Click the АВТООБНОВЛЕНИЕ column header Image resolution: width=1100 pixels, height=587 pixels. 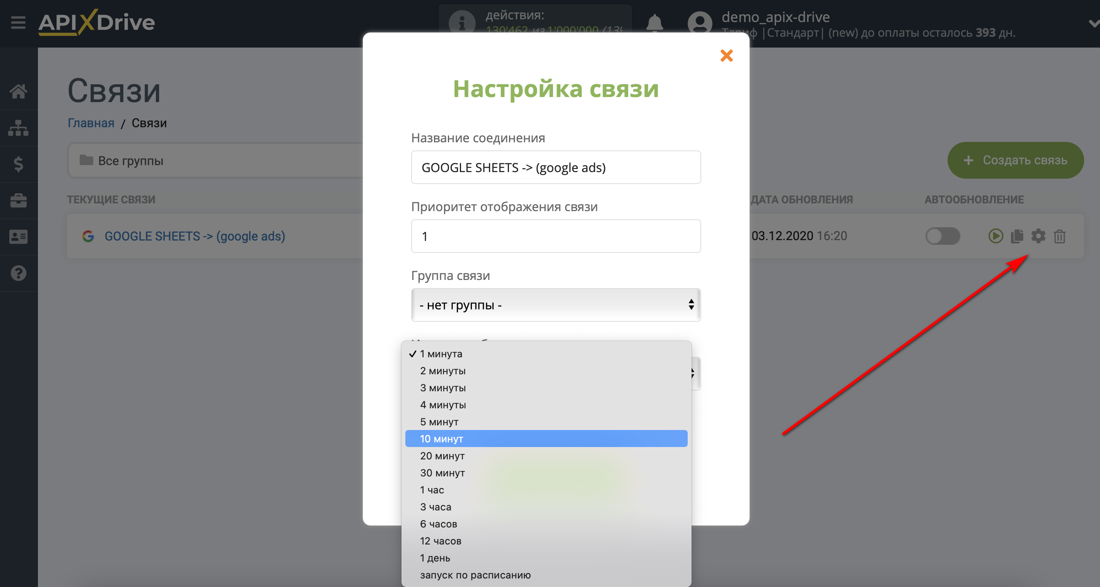click(974, 200)
